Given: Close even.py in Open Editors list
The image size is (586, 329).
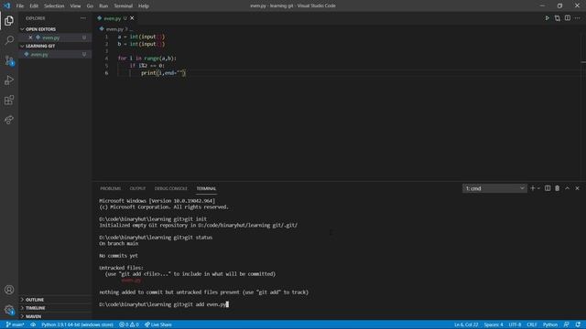Looking at the screenshot, I should (x=30, y=37).
